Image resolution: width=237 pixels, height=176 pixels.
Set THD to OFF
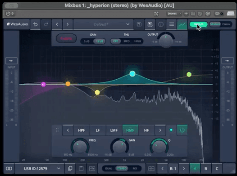click(115, 41)
